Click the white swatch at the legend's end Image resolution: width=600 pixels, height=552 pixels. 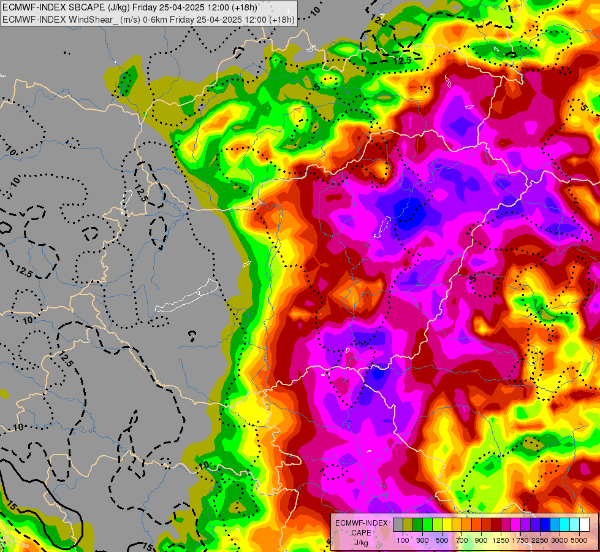pyautogui.click(x=584, y=524)
